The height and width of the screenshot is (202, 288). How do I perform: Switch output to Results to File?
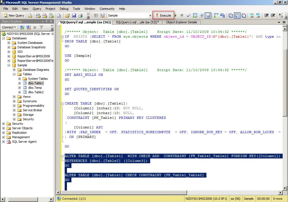click(x=244, y=16)
